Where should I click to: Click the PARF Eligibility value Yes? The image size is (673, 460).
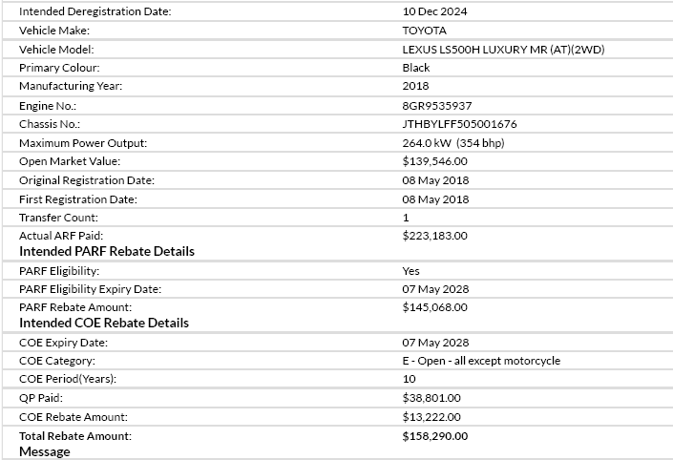coord(411,271)
